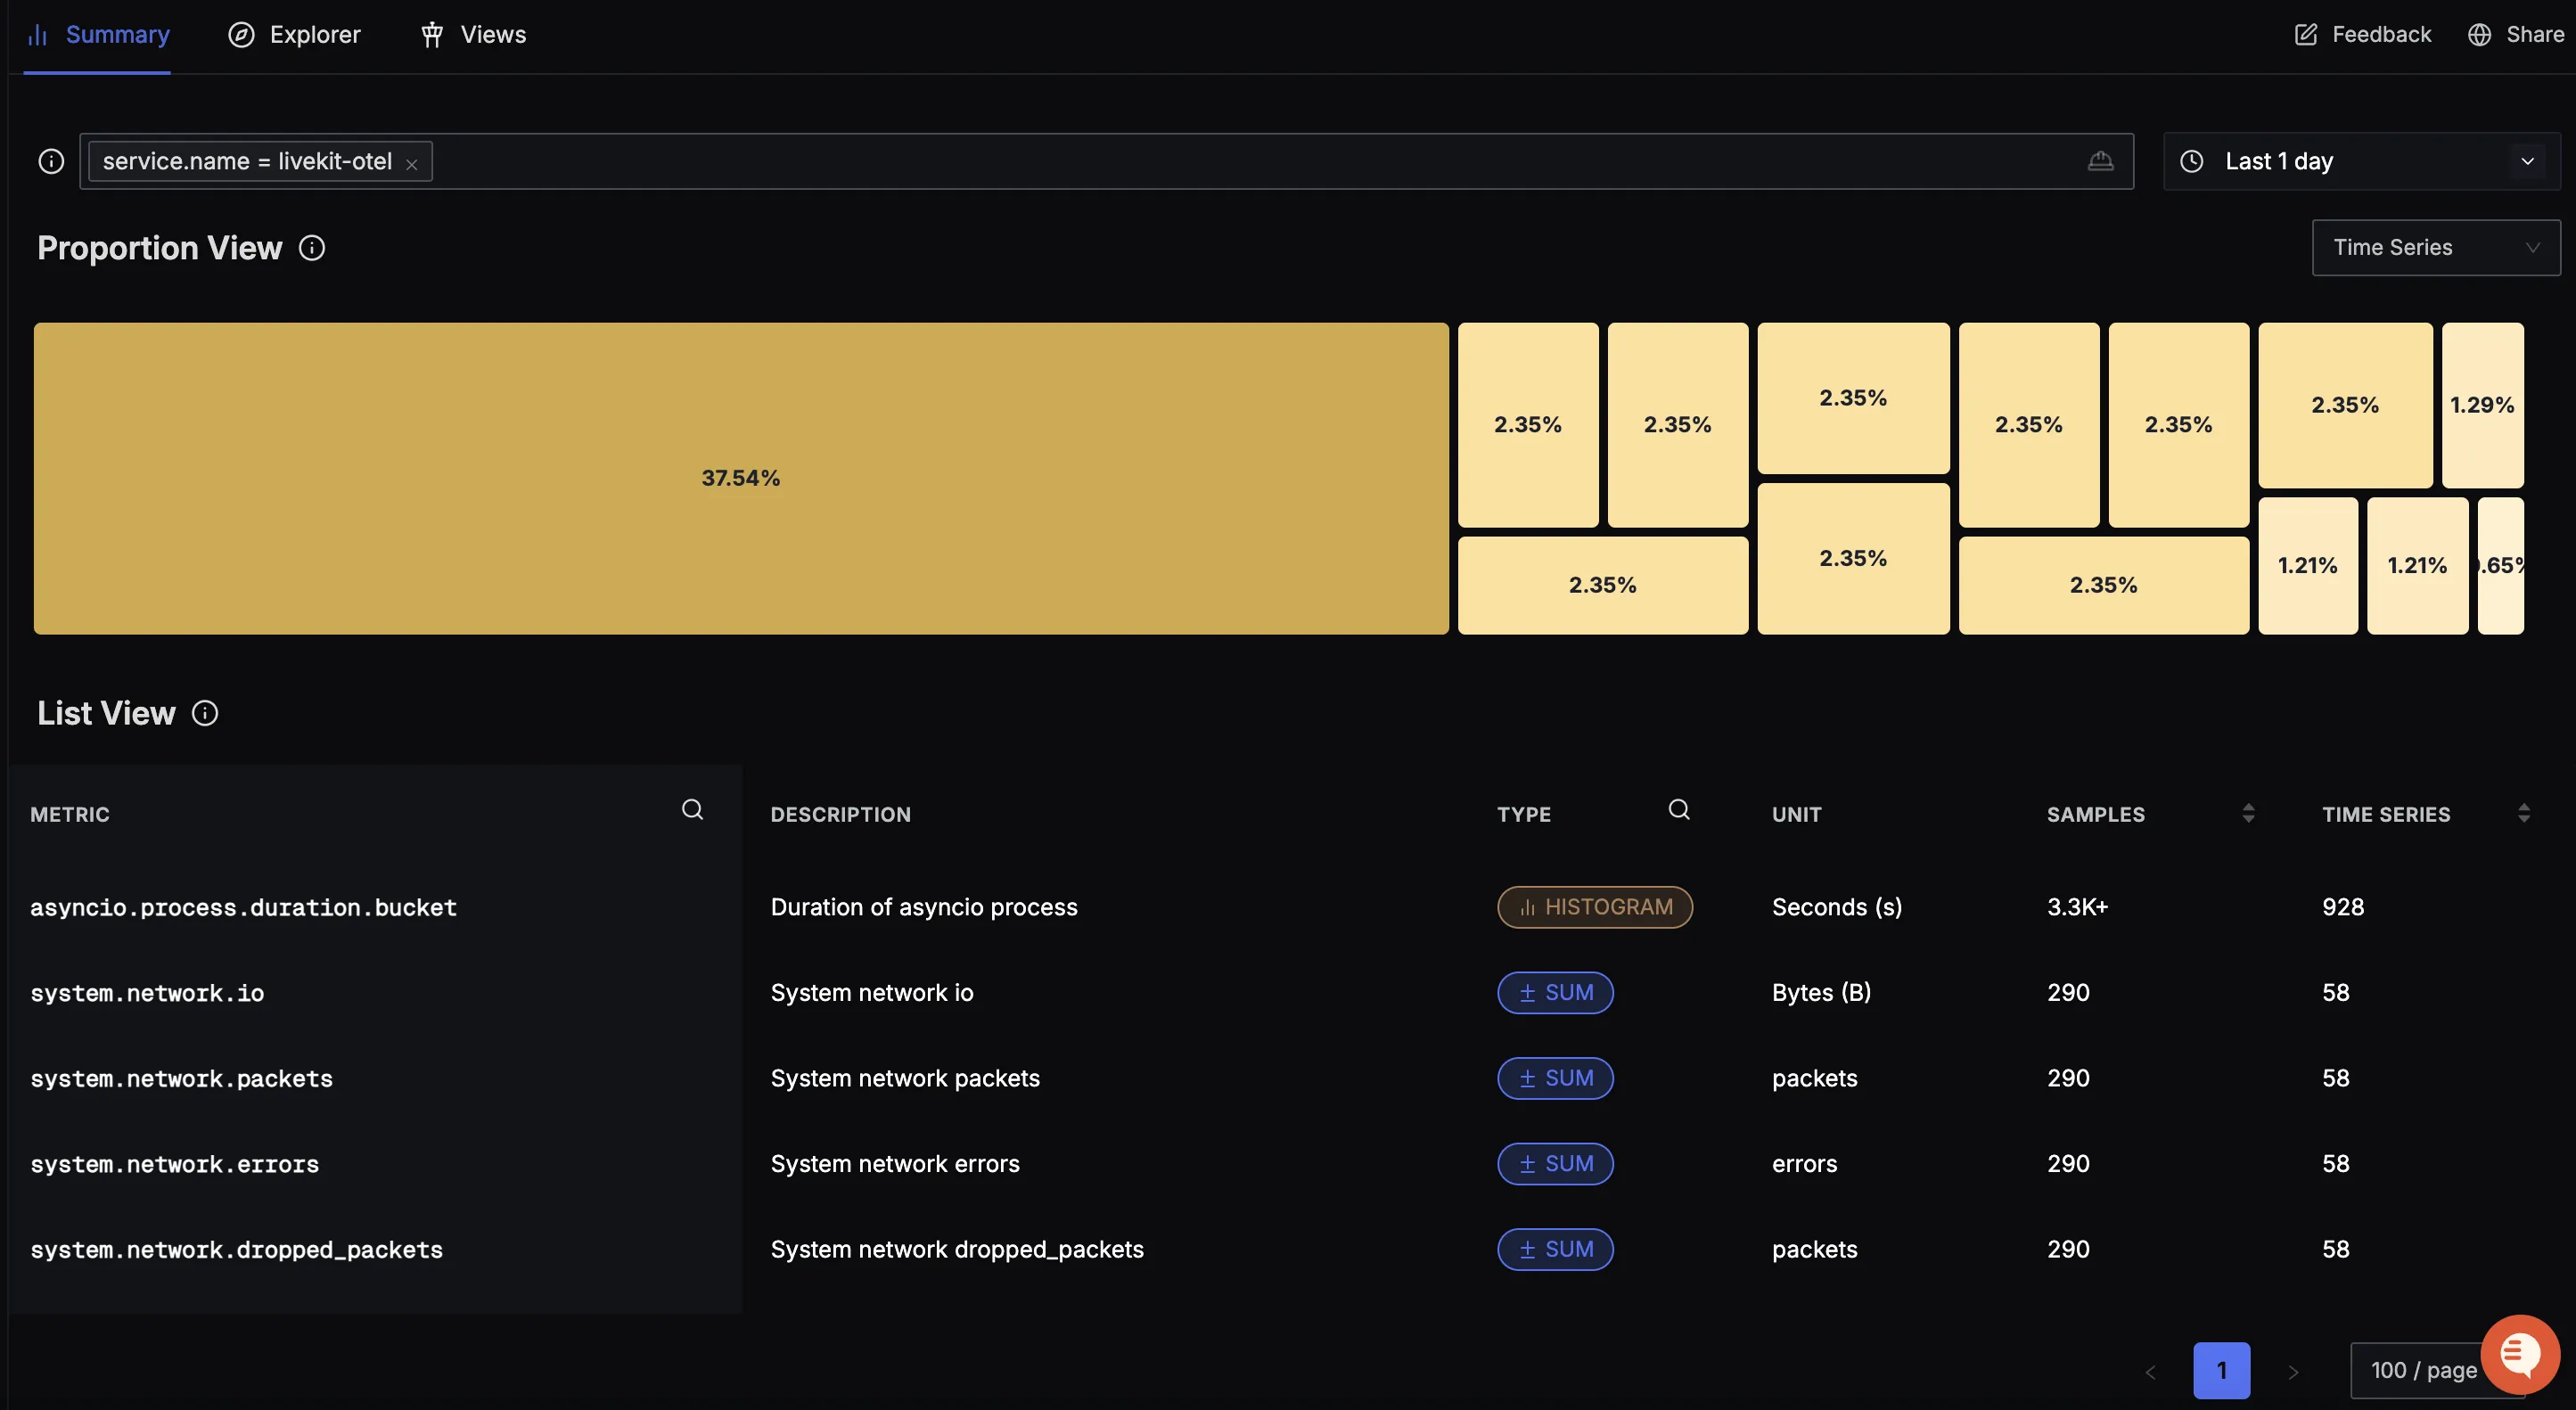Click the search icon in the TYPE column

1678,810
